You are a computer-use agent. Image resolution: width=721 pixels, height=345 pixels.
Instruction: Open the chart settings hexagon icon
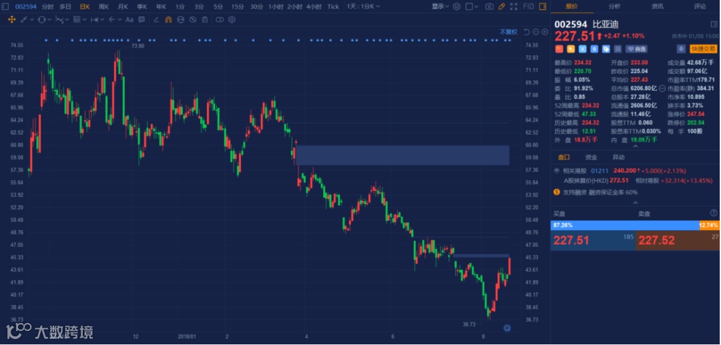click(x=457, y=7)
